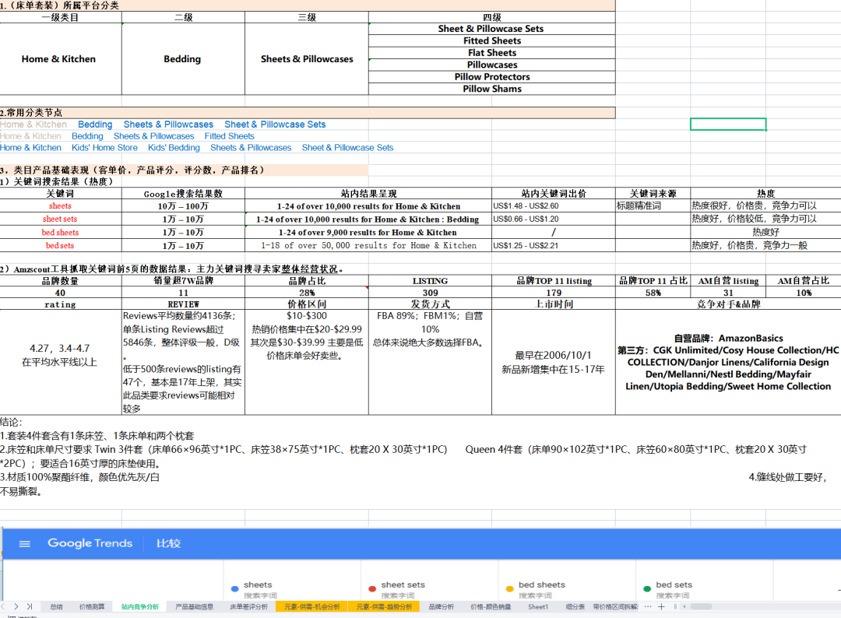
Task: Click the next sheet navigation arrow
Action: (16, 607)
